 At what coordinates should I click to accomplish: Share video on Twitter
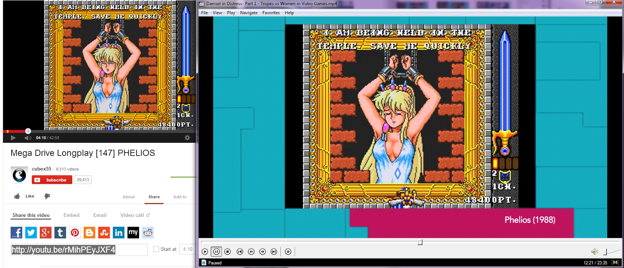click(31, 233)
